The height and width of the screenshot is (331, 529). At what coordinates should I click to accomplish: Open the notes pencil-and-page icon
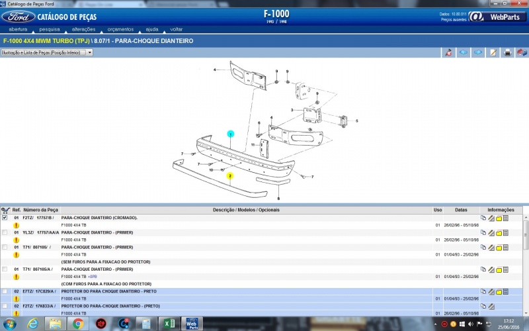click(x=493, y=53)
